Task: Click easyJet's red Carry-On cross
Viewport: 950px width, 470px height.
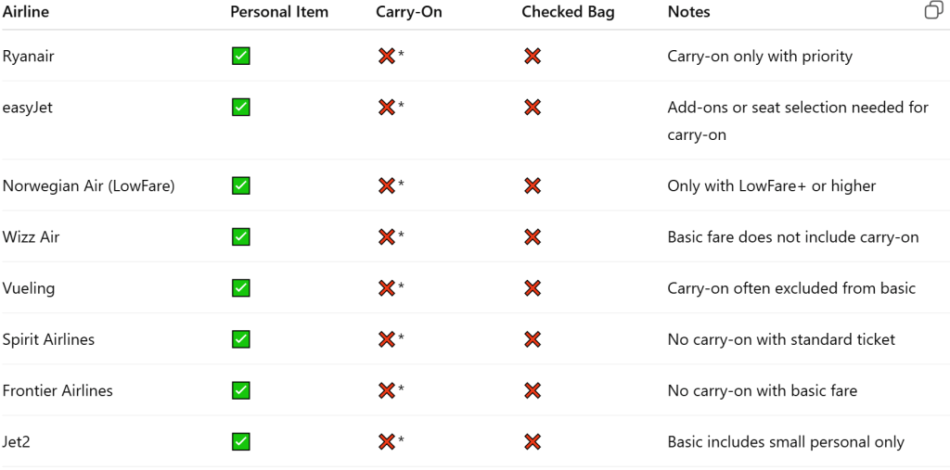Action: pos(387,108)
